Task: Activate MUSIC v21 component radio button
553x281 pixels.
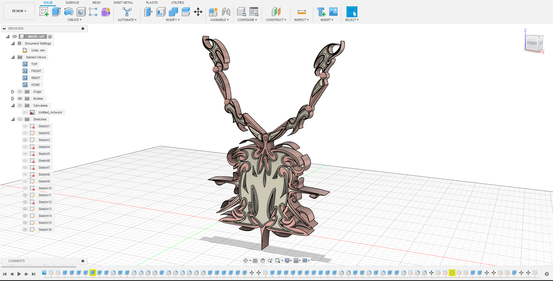Action: click(x=50, y=36)
